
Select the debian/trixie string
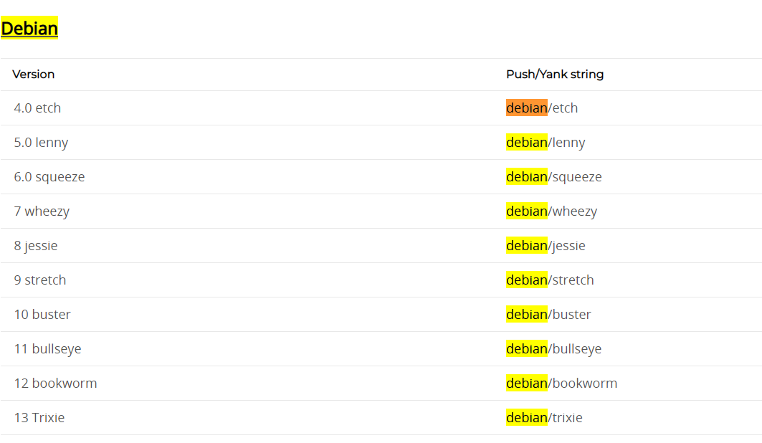coord(544,418)
